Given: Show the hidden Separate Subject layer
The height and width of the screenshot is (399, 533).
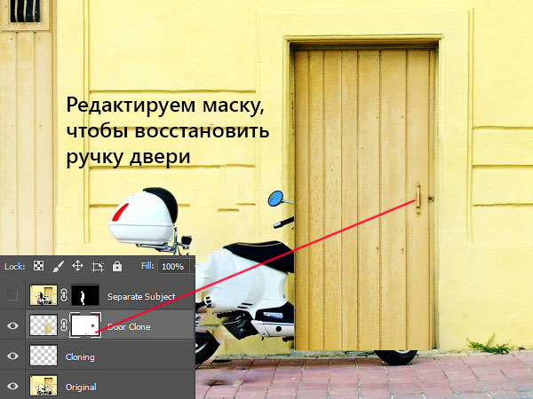Looking at the screenshot, I should (12, 295).
